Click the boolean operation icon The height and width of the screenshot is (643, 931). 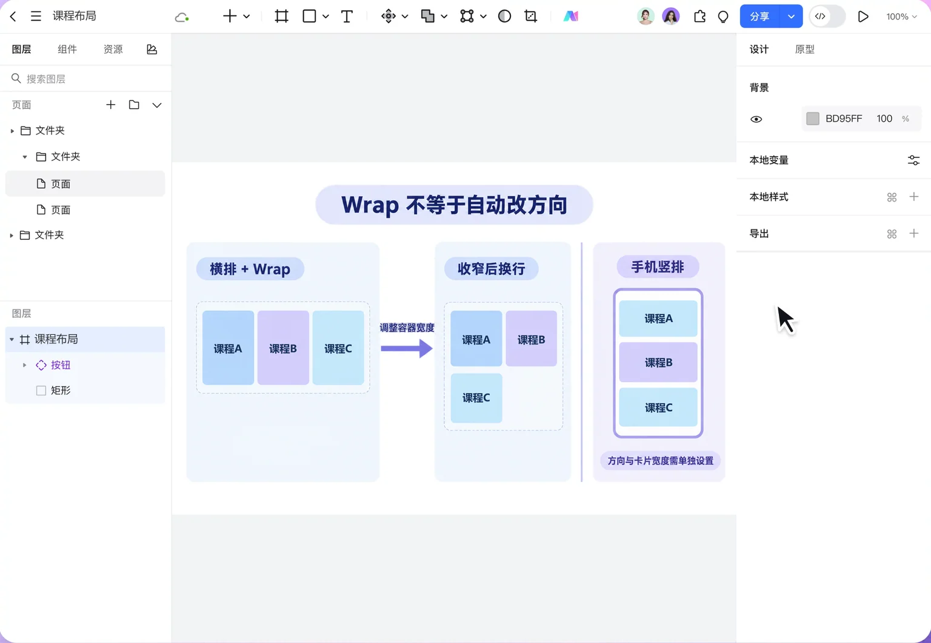point(428,16)
